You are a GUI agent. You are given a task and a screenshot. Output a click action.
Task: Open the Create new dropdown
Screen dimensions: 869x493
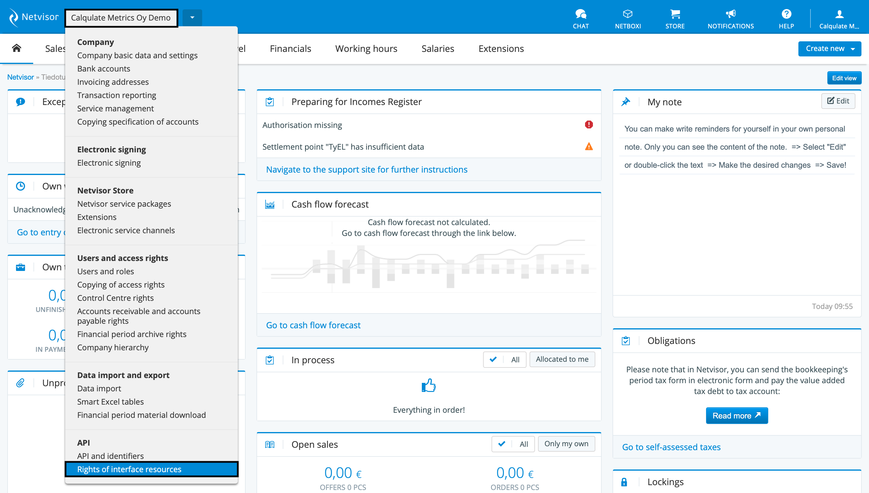point(829,49)
